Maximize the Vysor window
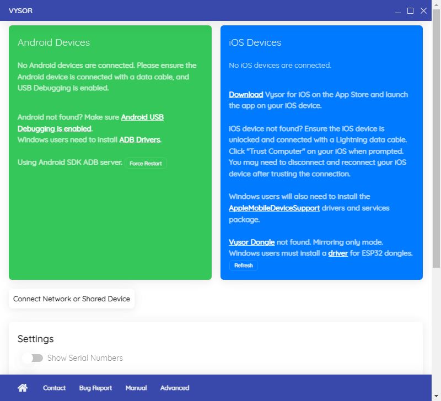The image size is (441, 401). (x=410, y=11)
